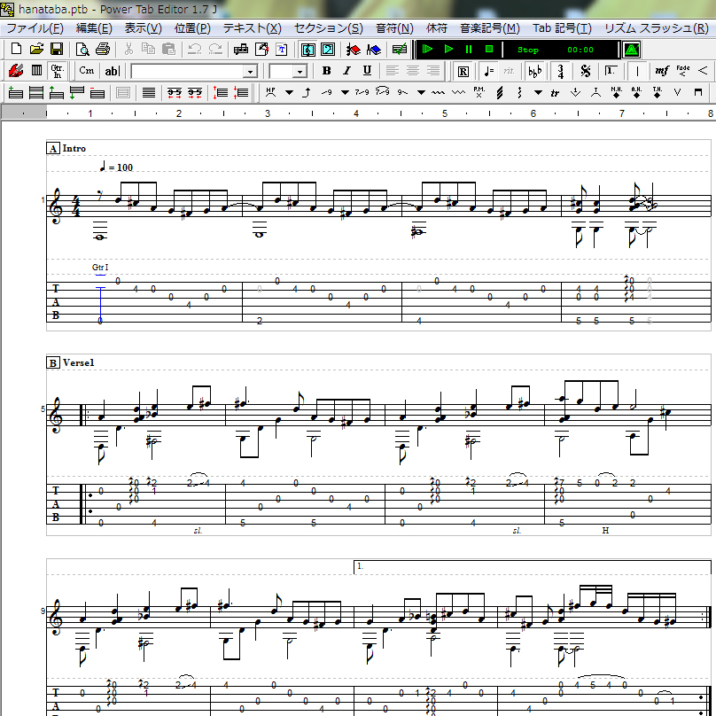Expand the hammer-on options arrow

coord(289,93)
